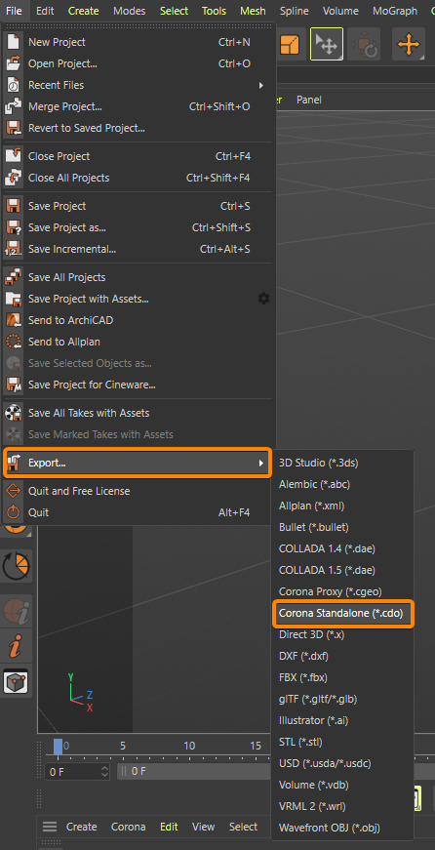Expand the Recent Files submenu arrow
The width and height of the screenshot is (435, 850).
[261, 85]
